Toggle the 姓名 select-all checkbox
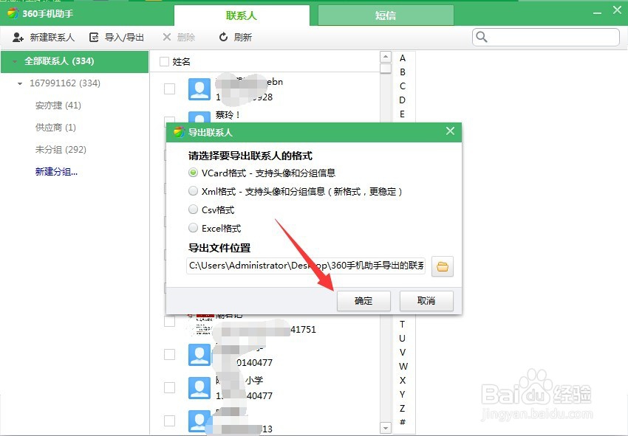 click(x=164, y=61)
